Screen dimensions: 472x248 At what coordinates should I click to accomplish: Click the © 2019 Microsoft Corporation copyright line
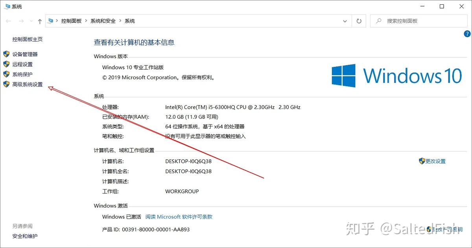(x=159, y=78)
